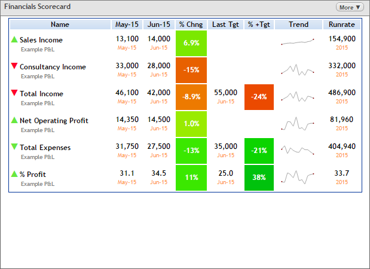
Task: Click the green down arrow beside Total Expenses
Action: click(x=14, y=146)
